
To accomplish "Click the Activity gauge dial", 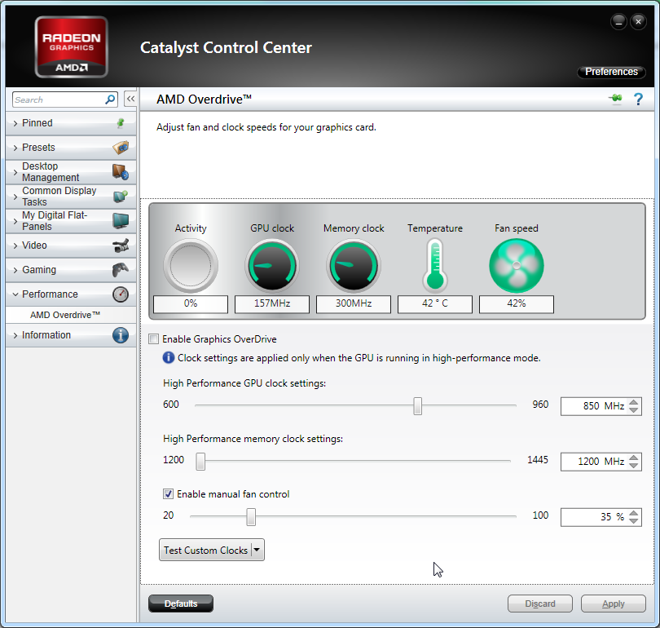I will click(x=191, y=266).
